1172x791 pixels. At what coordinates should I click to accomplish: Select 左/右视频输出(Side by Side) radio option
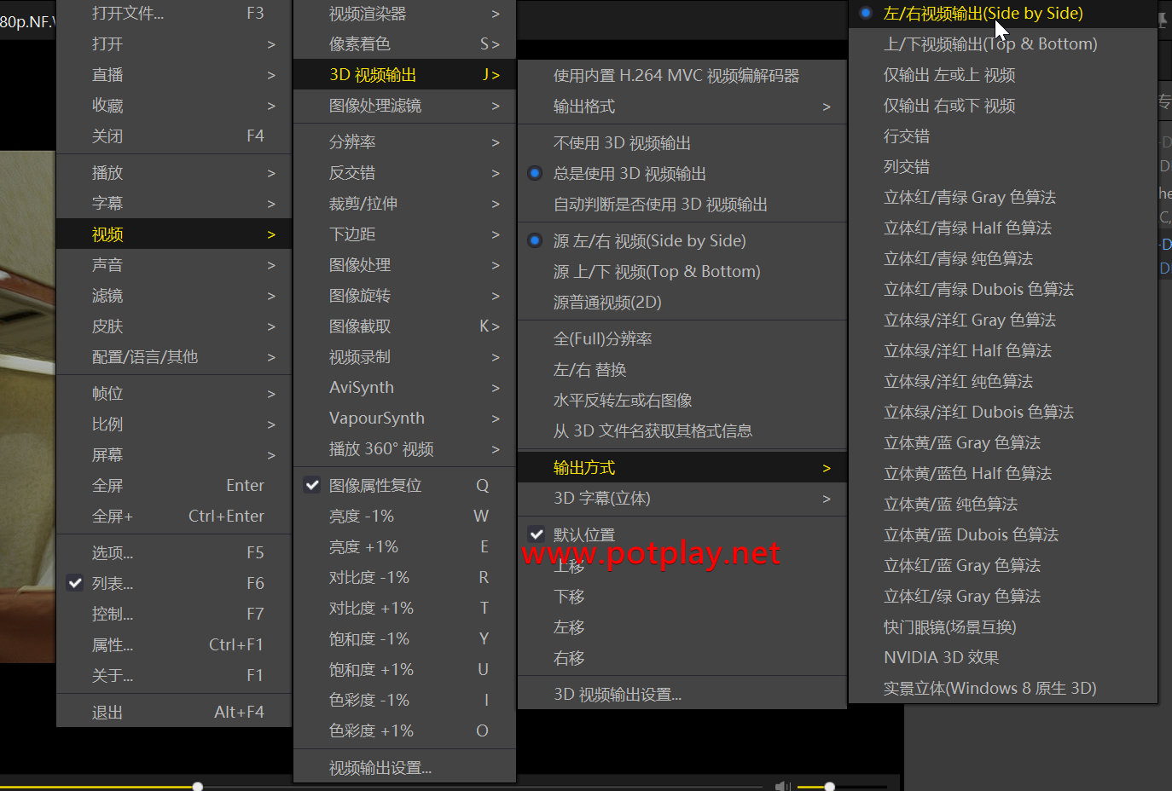pyautogui.click(x=1003, y=14)
